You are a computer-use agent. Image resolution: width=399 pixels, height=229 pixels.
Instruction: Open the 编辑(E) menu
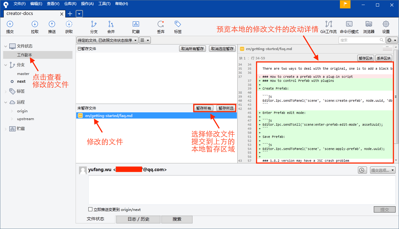tap(36, 4)
